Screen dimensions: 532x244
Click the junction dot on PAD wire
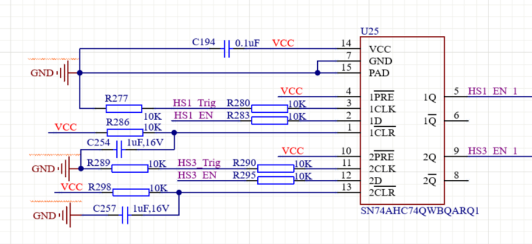pos(318,73)
